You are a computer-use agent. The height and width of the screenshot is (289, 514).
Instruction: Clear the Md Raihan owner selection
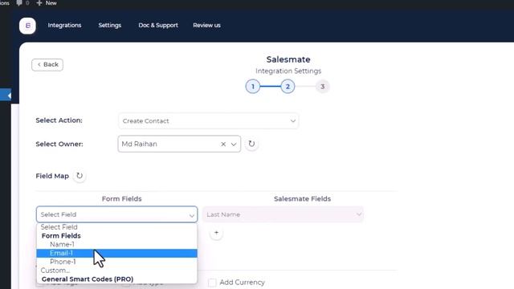tap(223, 144)
